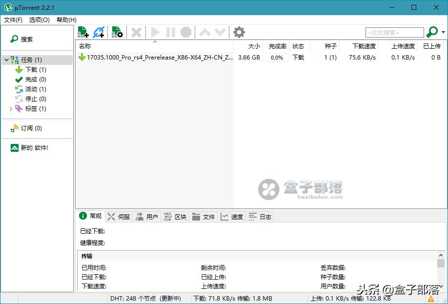The width and height of the screenshot is (448, 304).
Task: Collapse the 任务 (1) category
Action: click(x=6, y=59)
